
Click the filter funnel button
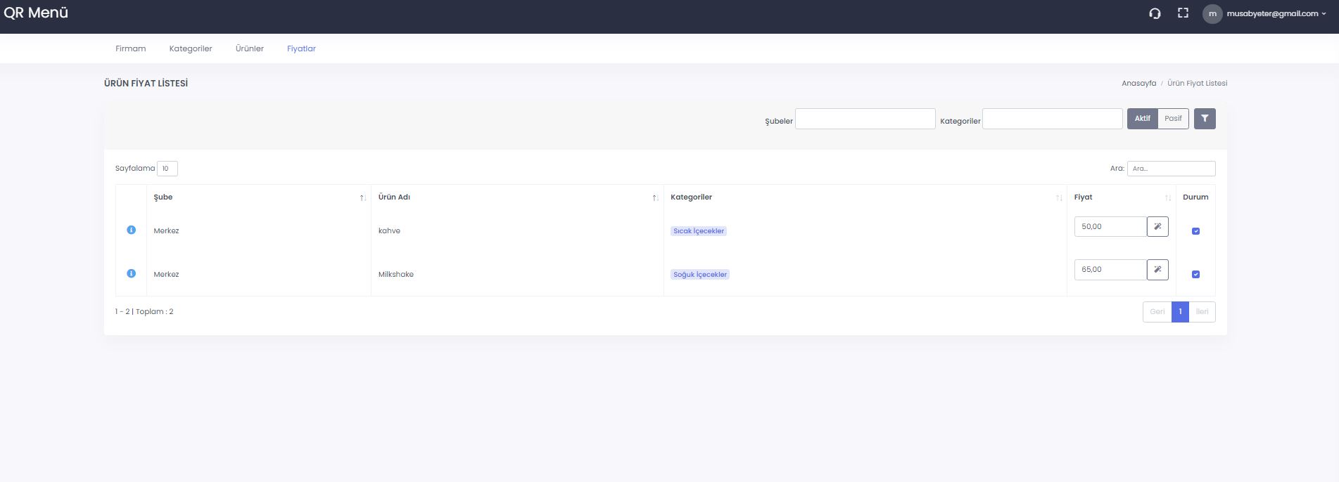pos(1204,119)
